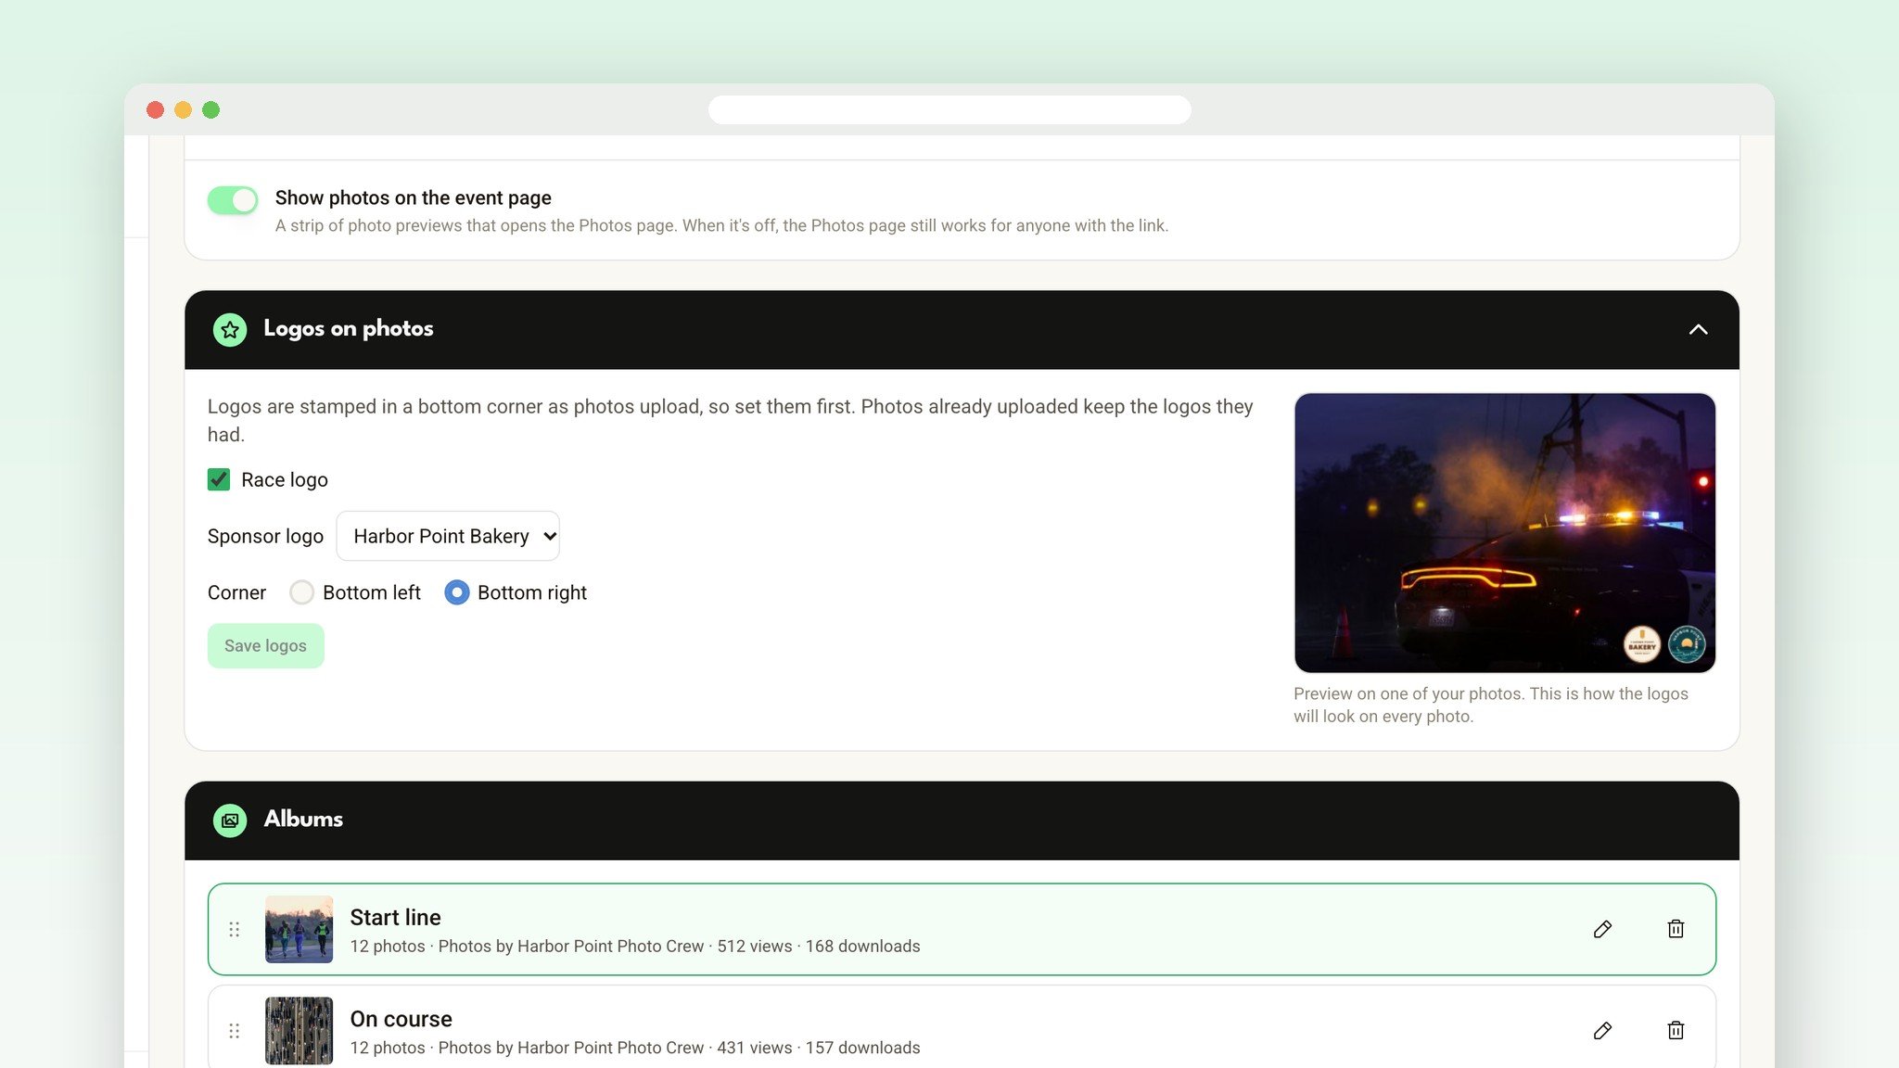The height and width of the screenshot is (1068, 1899).
Task: Choose the Bottom right corner option
Action: coord(457,592)
